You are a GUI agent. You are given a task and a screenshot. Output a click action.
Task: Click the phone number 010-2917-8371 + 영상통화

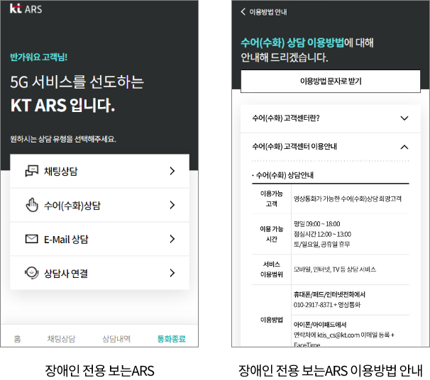click(327, 305)
